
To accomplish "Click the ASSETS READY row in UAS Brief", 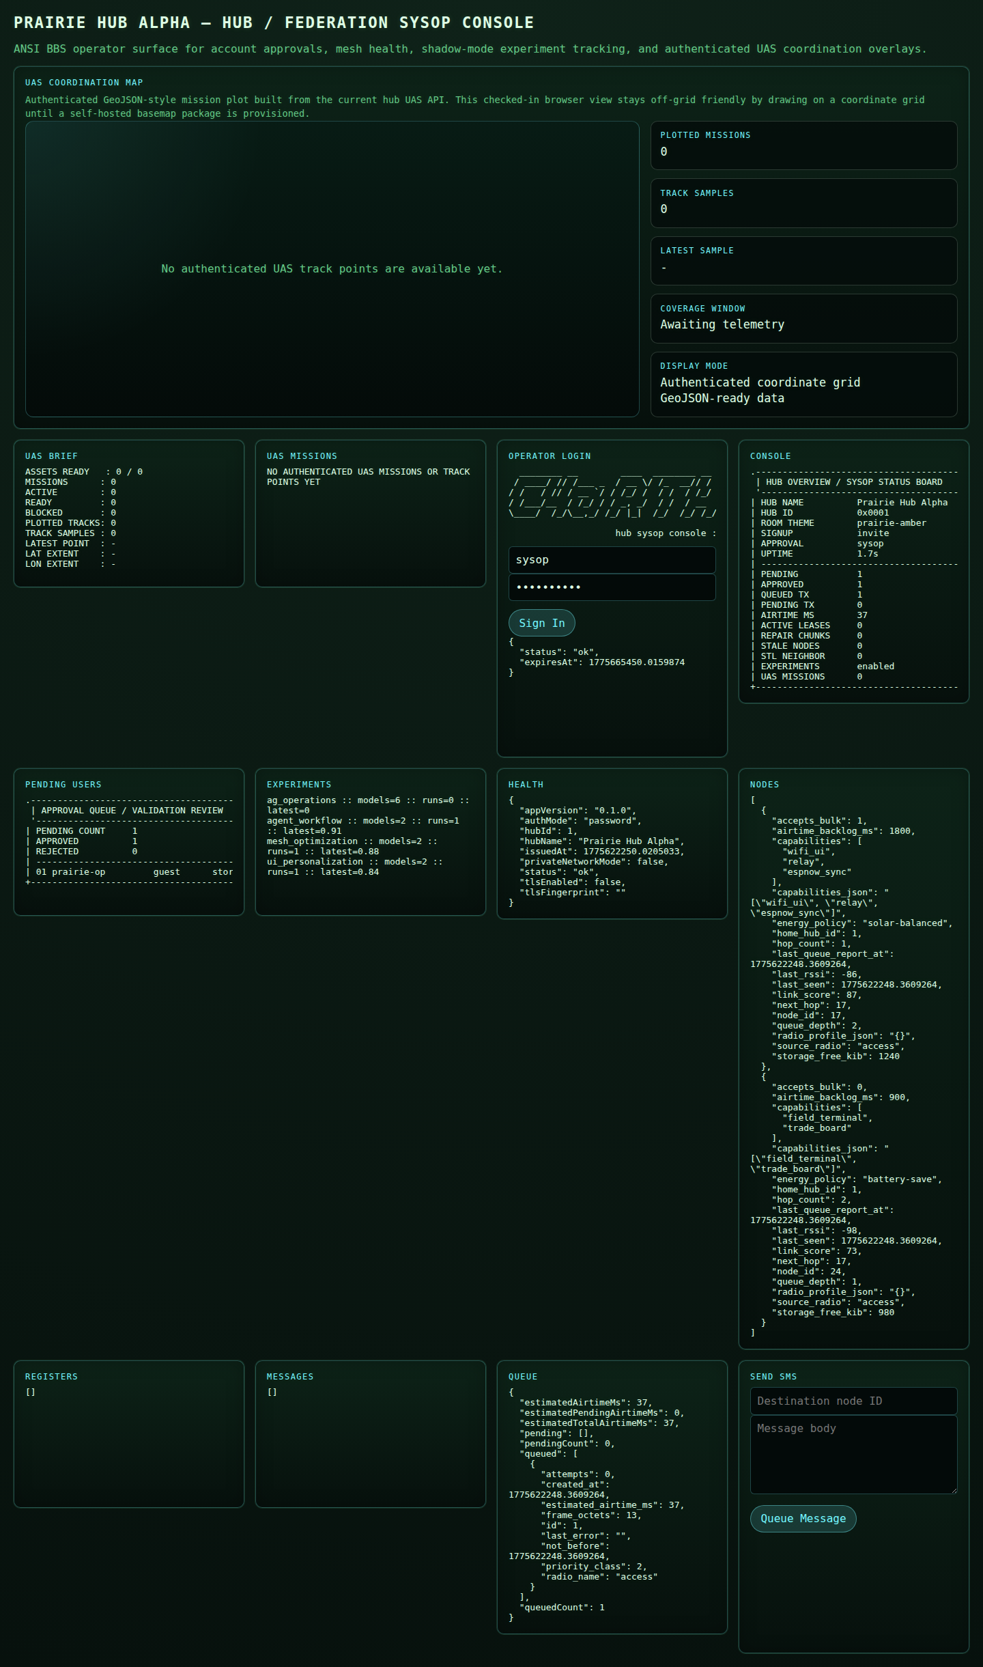I will pyautogui.click(x=84, y=472).
